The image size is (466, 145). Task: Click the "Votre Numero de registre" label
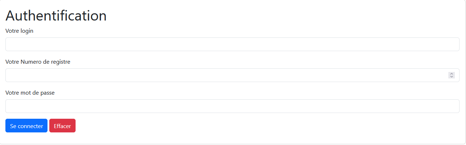point(38,62)
